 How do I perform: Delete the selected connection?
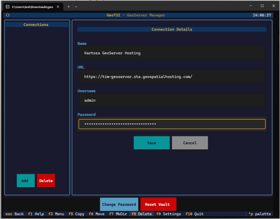(x=46, y=181)
